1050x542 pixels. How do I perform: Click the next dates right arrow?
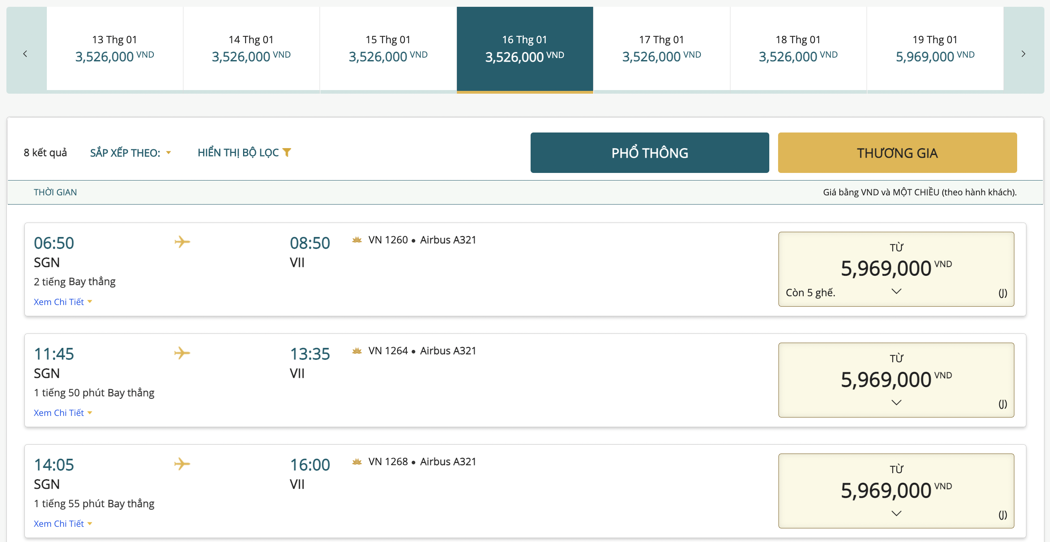click(1023, 54)
